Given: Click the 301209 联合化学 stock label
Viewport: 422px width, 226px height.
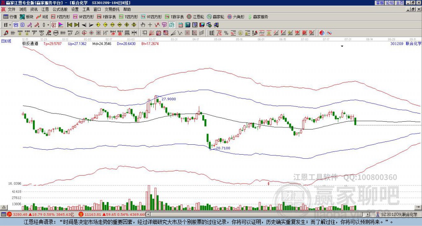Looking at the screenshot, I should [x=406, y=43].
